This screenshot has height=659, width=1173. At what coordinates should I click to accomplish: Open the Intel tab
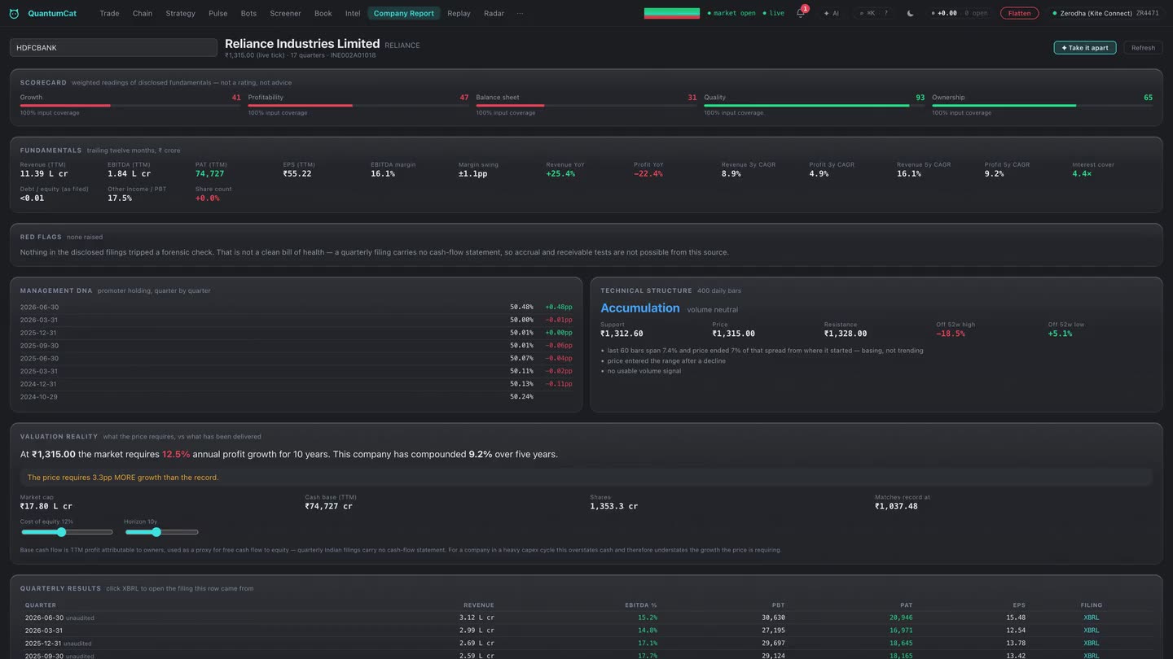click(353, 13)
